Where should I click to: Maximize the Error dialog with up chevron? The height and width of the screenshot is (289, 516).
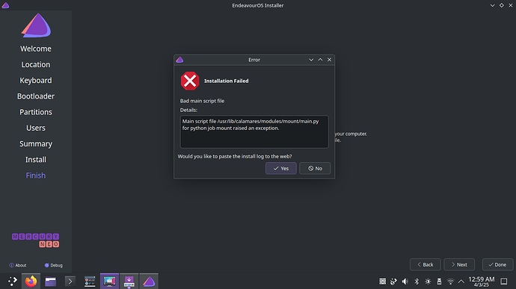[x=320, y=60]
